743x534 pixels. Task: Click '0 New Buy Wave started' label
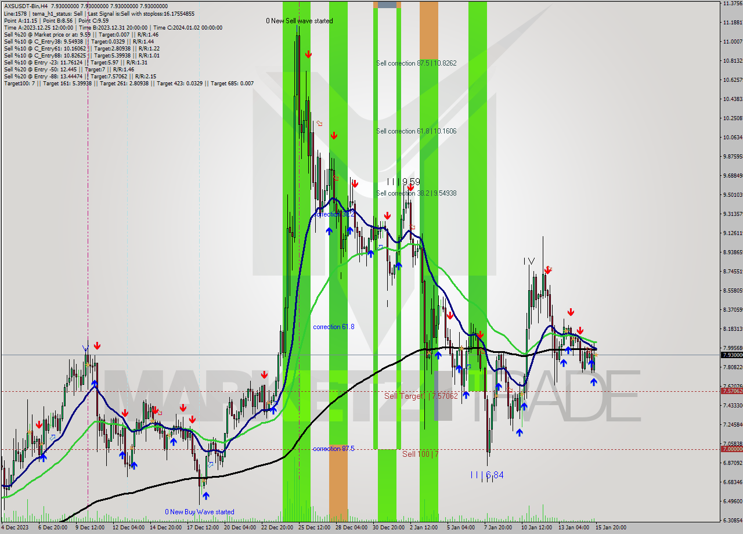click(x=200, y=512)
